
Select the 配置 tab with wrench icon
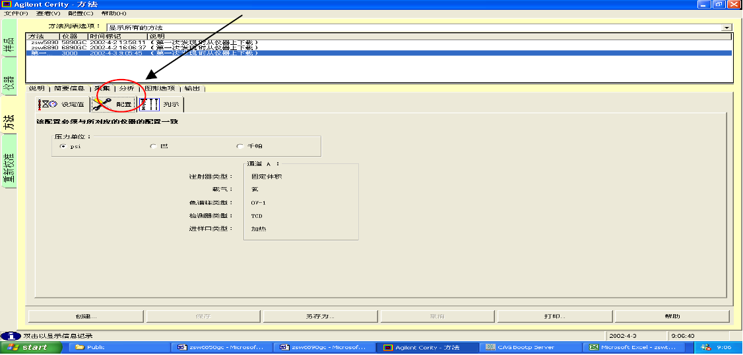(x=113, y=105)
